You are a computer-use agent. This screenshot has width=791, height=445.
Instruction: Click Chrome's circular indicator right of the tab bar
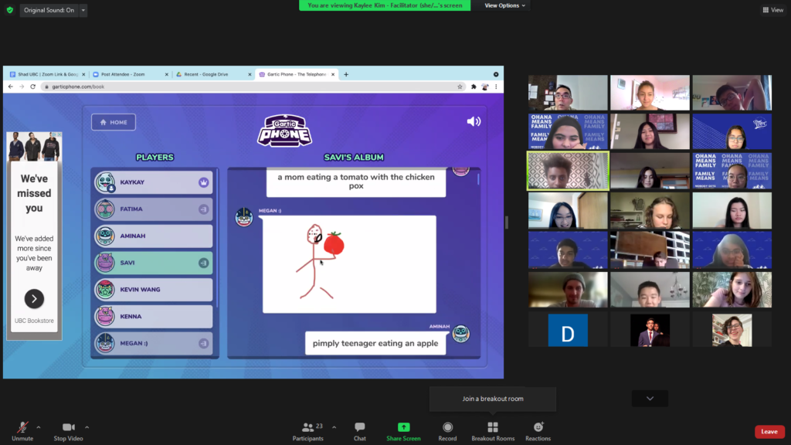(496, 74)
